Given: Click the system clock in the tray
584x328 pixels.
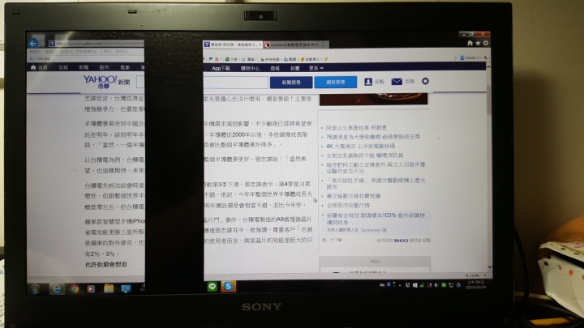Looking at the screenshot, I should pos(475,285).
